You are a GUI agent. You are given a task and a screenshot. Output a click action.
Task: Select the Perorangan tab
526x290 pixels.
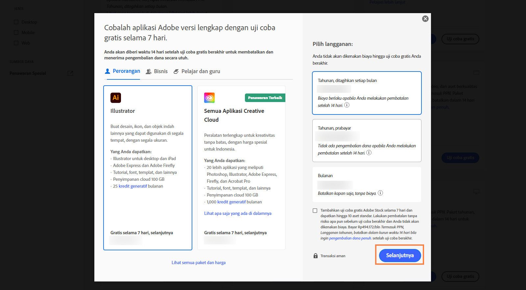pyautogui.click(x=122, y=71)
